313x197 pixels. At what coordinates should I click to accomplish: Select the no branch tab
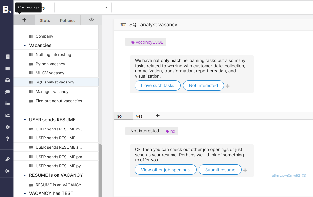point(124,116)
